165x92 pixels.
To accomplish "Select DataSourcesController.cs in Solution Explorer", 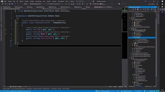I will click(x=143, y=41).
